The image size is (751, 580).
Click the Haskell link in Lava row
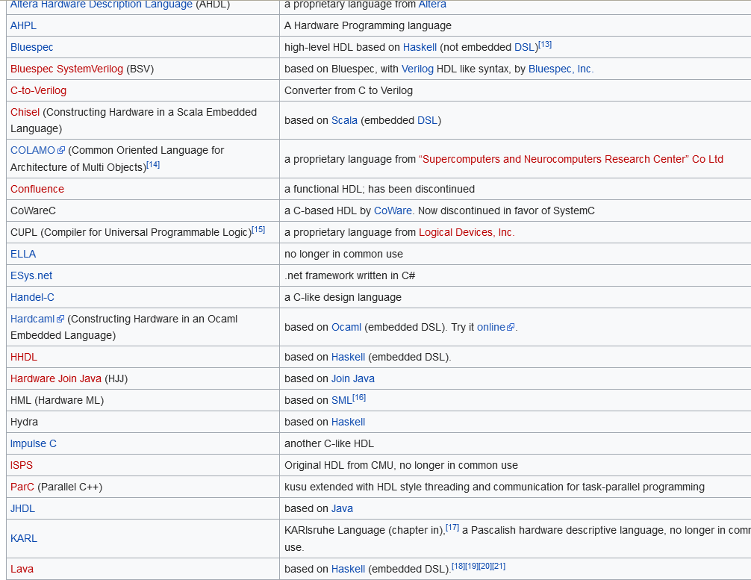pos(348,569)
